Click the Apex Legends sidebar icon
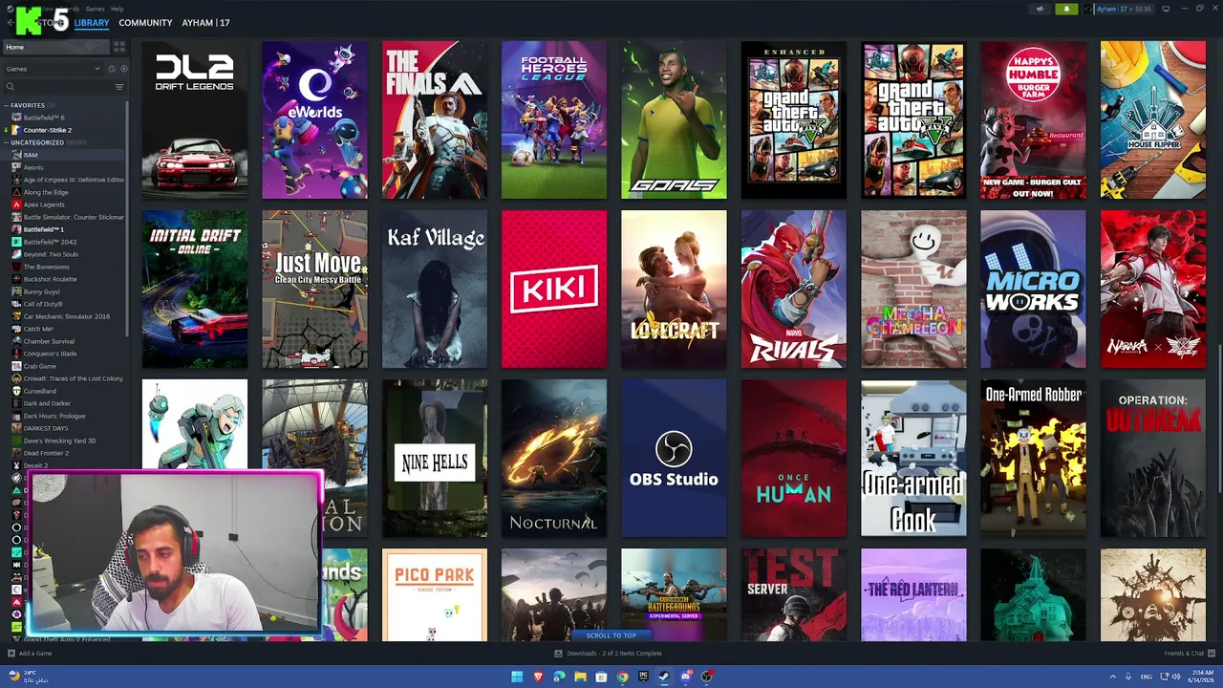 16,204
